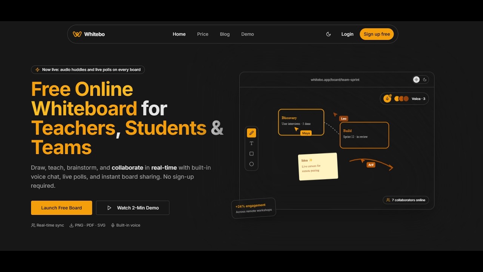This screenshot has height=272, width=483.
Task: Click the microphone icon in Voice pill
Action: coord(387,99)
